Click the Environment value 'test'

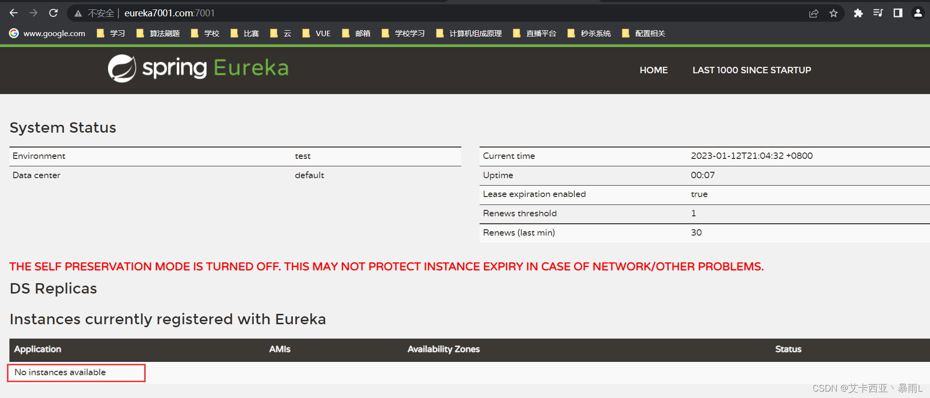(303, 156)
